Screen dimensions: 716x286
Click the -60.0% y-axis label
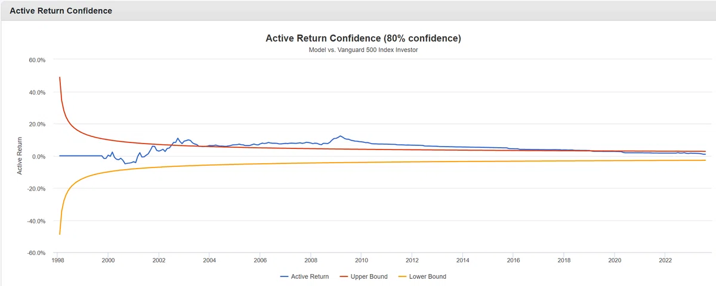[36, 253]
